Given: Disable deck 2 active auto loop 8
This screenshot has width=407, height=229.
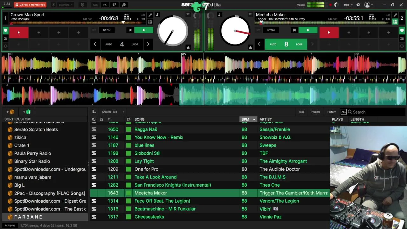Looking at the screenshot, I should [x=286, y=44].
